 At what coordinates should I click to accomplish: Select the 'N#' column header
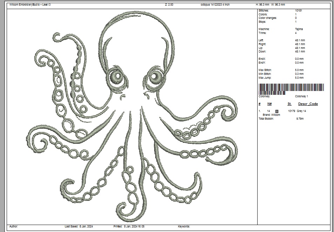pyautogui.click(x=269, y=104)
